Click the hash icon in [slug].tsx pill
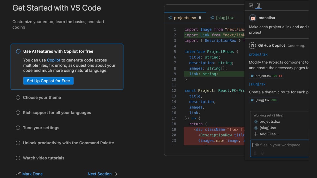 (x=252, y=100)
